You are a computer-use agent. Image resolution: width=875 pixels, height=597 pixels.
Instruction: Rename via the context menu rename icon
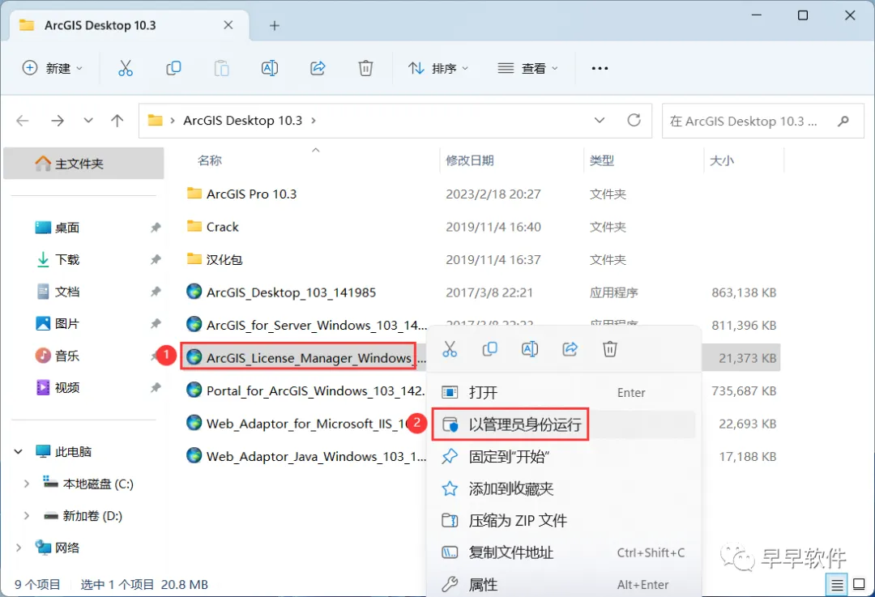(x=530, y=349)
